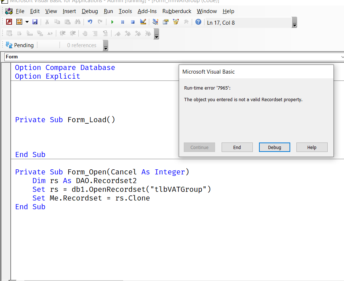Click the Uncomment Block icon
The image size is (344, 281).
[105, 33]
